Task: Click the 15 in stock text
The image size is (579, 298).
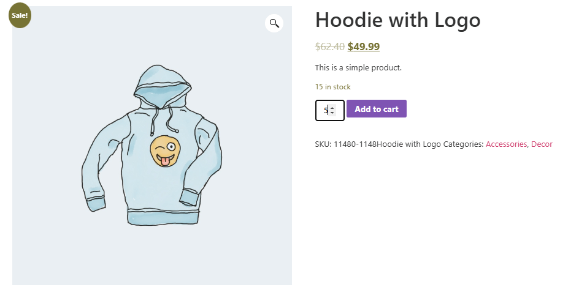Action: (x=332, y=87)
